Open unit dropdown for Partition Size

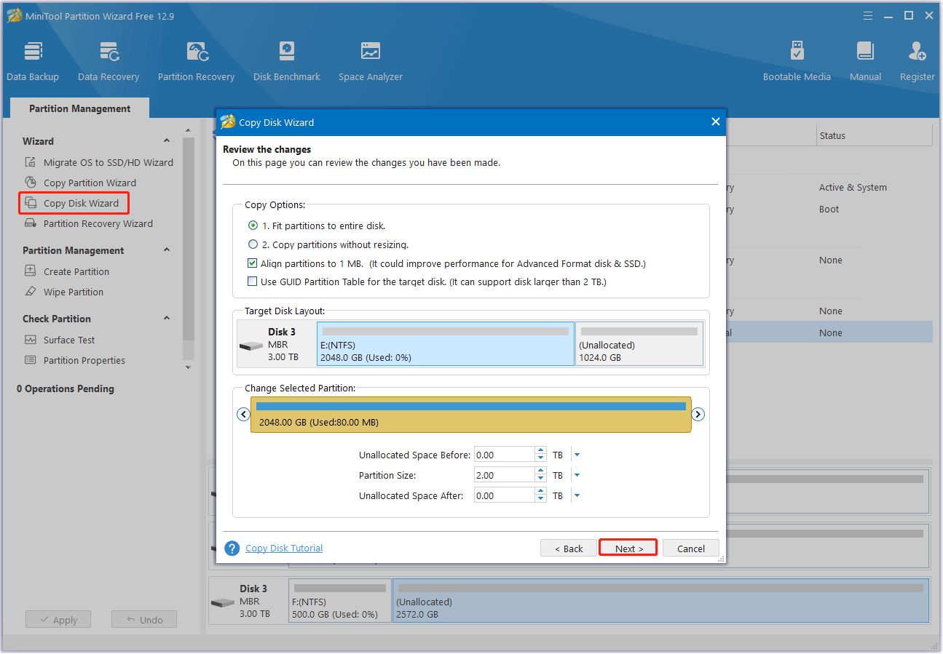click(x=577, y=476)
